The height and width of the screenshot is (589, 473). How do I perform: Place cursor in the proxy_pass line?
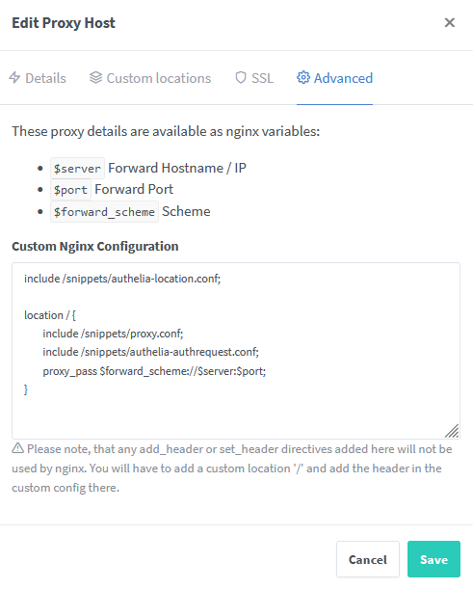point(154,371)
